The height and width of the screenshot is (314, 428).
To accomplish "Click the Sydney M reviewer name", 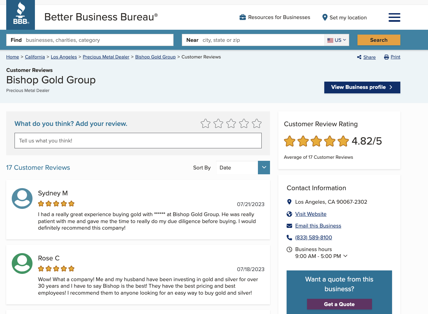I will coord(53,193).
